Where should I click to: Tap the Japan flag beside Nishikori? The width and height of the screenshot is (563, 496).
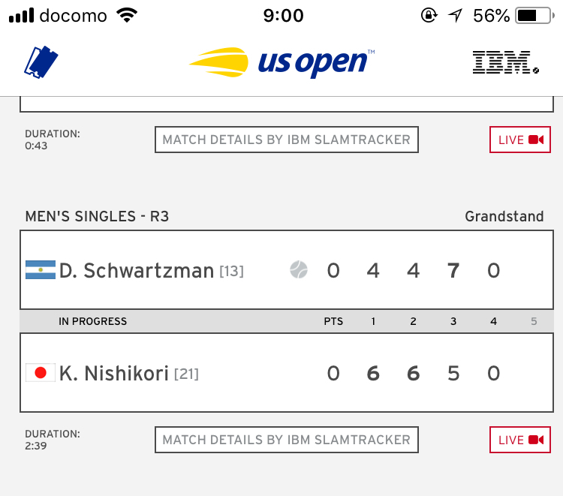pos(41,373)
